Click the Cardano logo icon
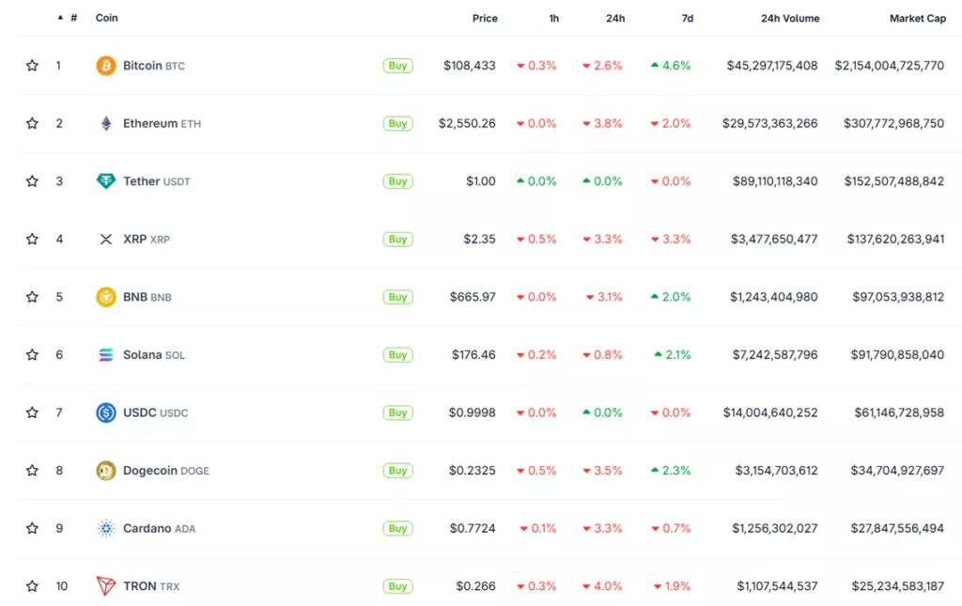Screen dimensions: 962x606 [106, 529]
